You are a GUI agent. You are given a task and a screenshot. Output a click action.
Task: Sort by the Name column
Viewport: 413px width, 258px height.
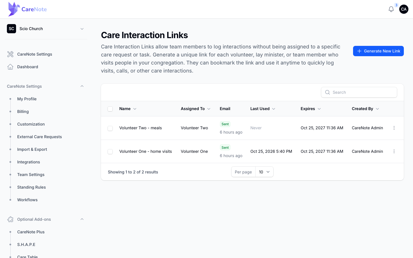point(128,109)
